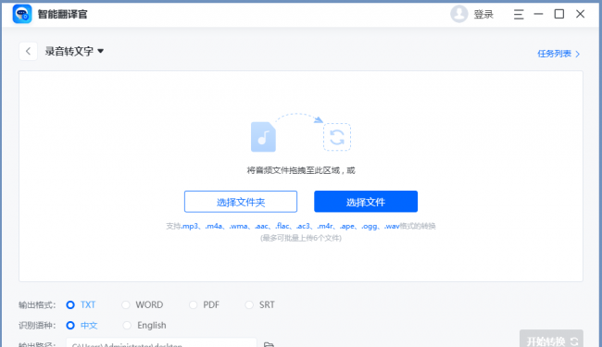The width and height of the screenshot is (602, 347).
Task: Click the 选择文件 button
Action: pos(366,202)
